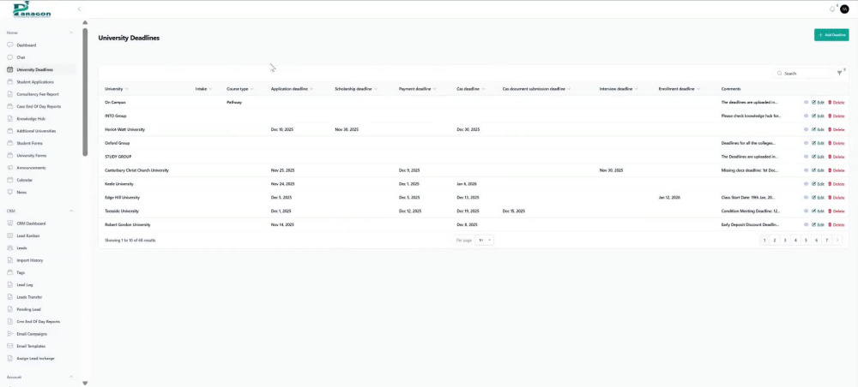
Task: Open notifications bell icon
Action: [832, 9]
